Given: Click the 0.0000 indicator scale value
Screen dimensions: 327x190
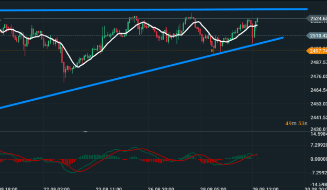Looking at the screenshot, I should tap(319, 159).
